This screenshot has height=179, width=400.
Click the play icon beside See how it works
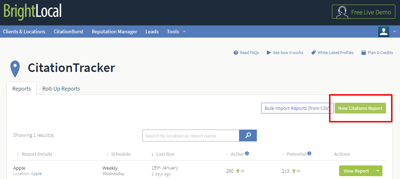click(269, 53)
